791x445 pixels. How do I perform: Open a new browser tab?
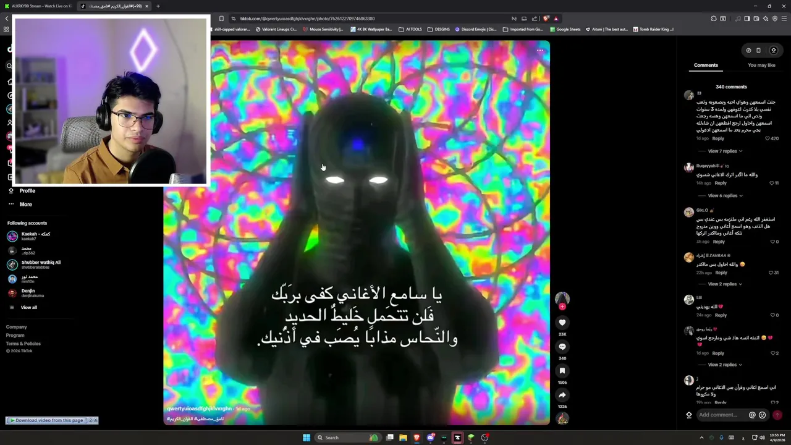pos(158,6)
